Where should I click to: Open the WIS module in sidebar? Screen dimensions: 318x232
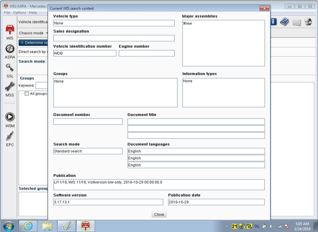[10, 32]
